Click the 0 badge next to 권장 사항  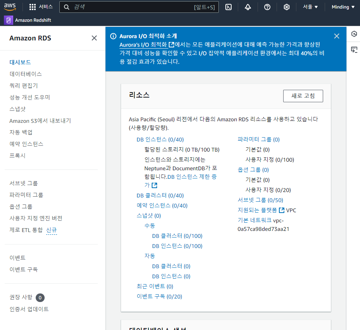click(40, 298)
